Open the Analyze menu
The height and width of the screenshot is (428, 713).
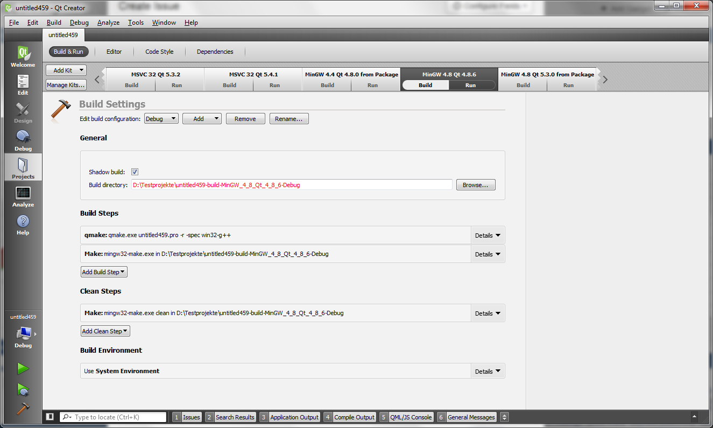(x=108, y=23)
